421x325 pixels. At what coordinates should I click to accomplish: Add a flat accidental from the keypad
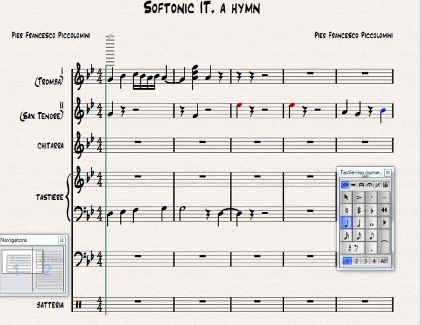pyautogui.click(x=372, y=211)
